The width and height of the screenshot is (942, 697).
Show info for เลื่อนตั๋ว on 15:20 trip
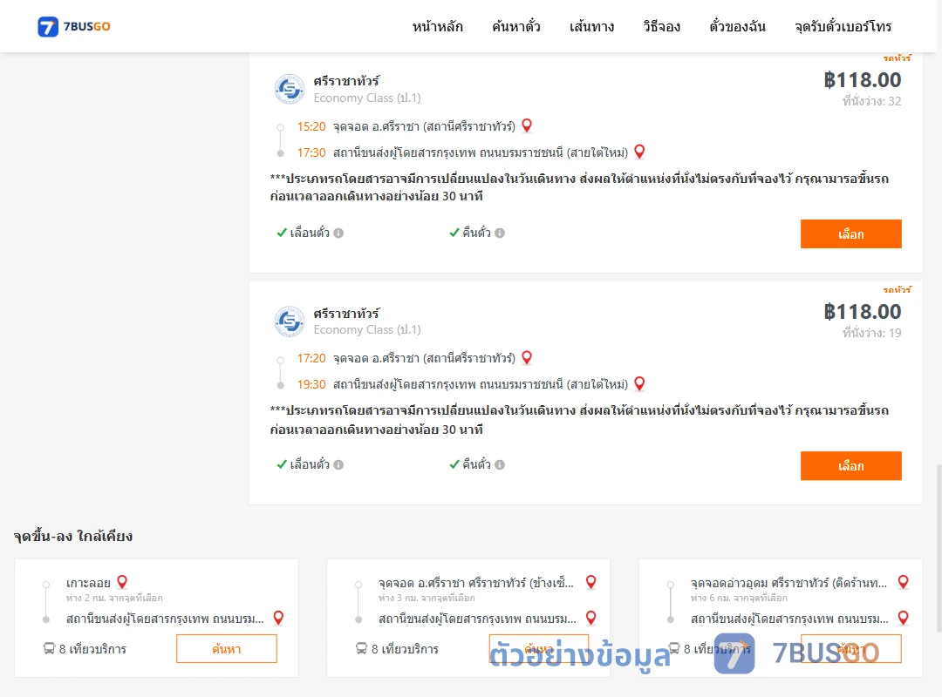tap(338, 233)
